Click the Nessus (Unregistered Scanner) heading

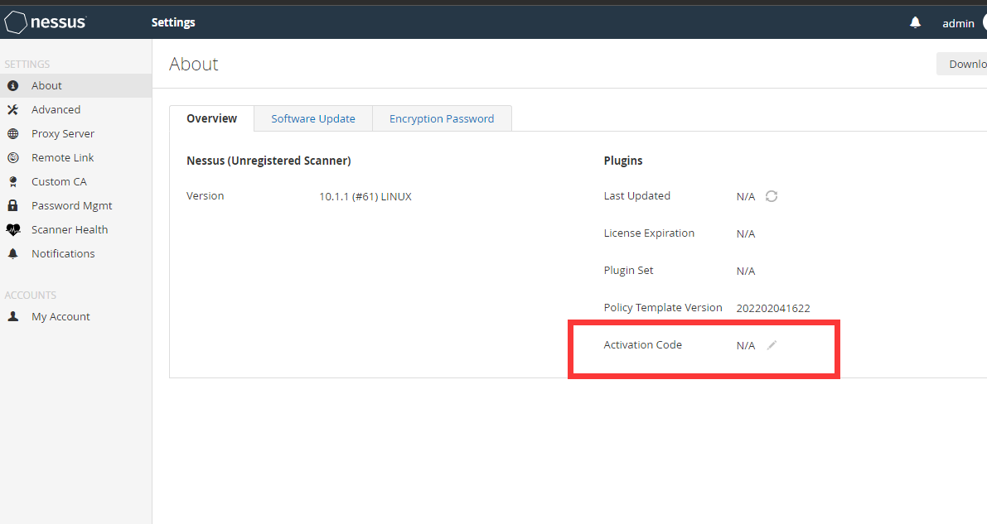tap(269, 161)
